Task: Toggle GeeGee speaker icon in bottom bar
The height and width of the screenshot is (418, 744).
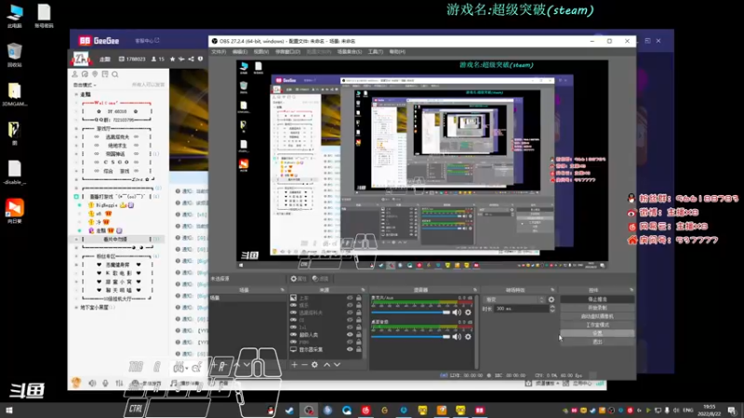Action: pos(92,383)
